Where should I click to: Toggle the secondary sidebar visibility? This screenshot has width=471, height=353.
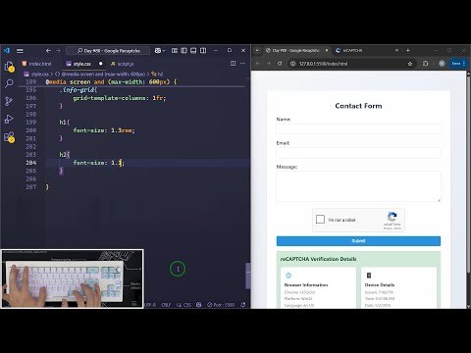pyautogui.click(x=203, y=50)
